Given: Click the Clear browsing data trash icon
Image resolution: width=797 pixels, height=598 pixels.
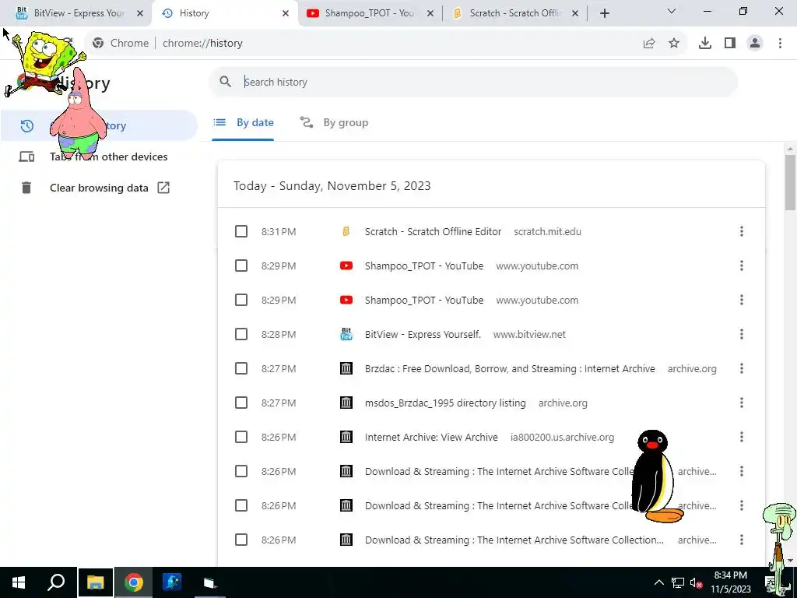Looking at the screenshot, I should click(x=26, y=188).
